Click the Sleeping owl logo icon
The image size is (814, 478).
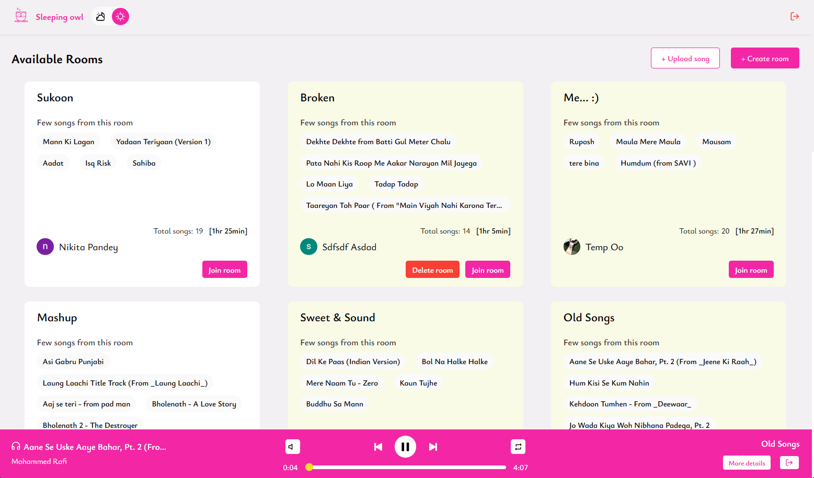click(x=21, y=16)
